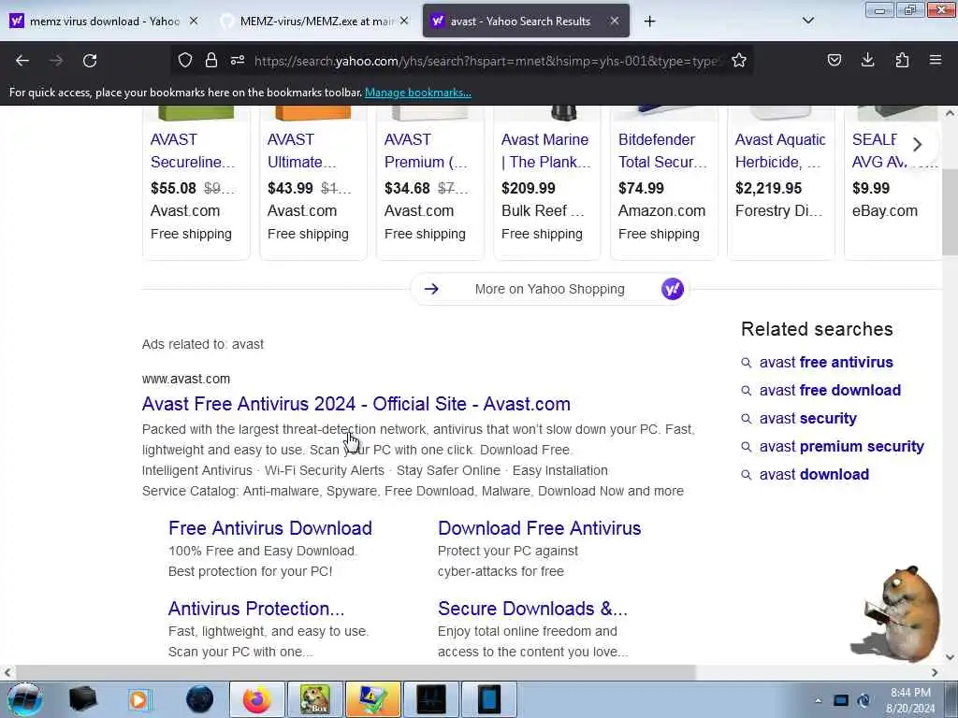
Task: Close the avast search results tab
Action: [x=615, y=21]
